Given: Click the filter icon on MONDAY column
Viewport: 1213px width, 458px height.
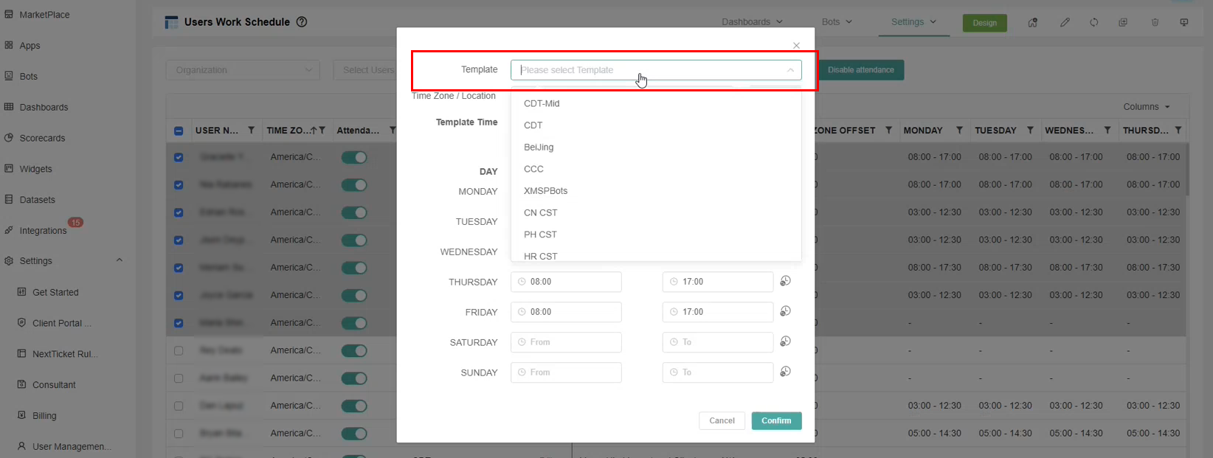Looking at the screenshot, I should click(959, 131).
